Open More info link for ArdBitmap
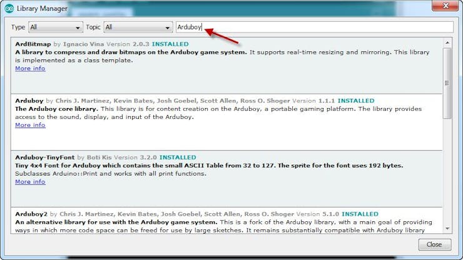 pos(30,69)
